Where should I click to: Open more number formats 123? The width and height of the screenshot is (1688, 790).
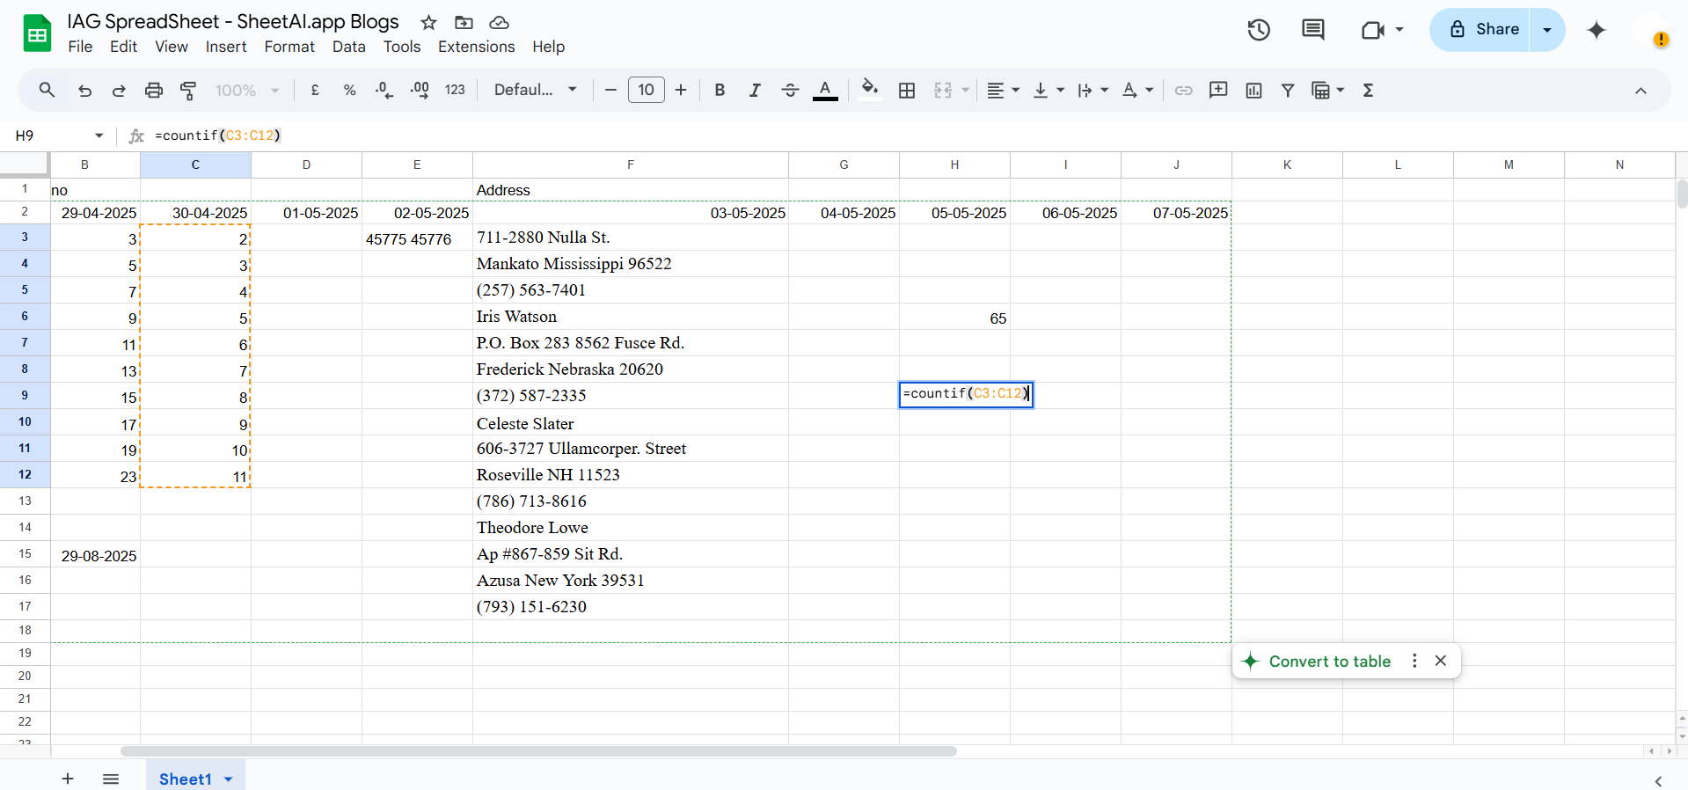pos(455,90)
